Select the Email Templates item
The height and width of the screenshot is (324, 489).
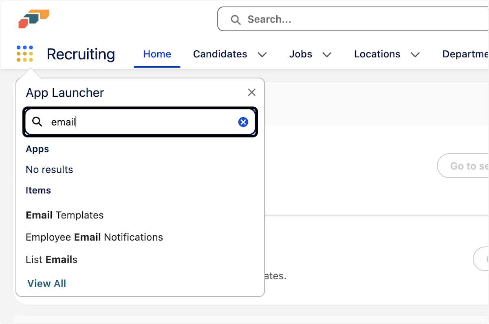tap(64, 215)
